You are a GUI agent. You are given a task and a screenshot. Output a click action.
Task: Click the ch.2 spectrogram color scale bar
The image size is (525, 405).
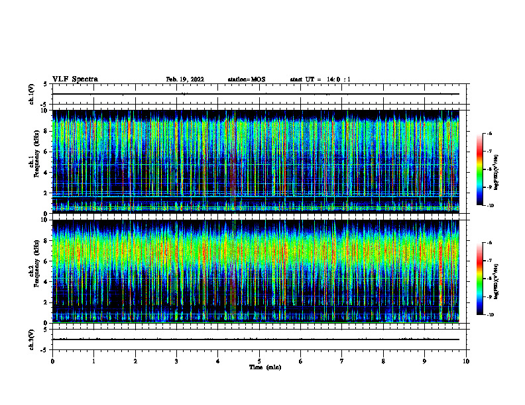click(480, 279)
